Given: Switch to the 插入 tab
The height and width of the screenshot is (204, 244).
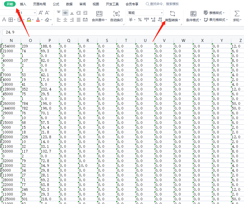Looking at the screenshot, I should 23,4.
